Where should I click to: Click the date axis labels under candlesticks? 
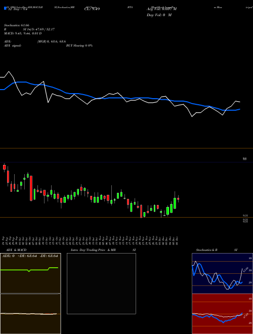coord(90,241)
